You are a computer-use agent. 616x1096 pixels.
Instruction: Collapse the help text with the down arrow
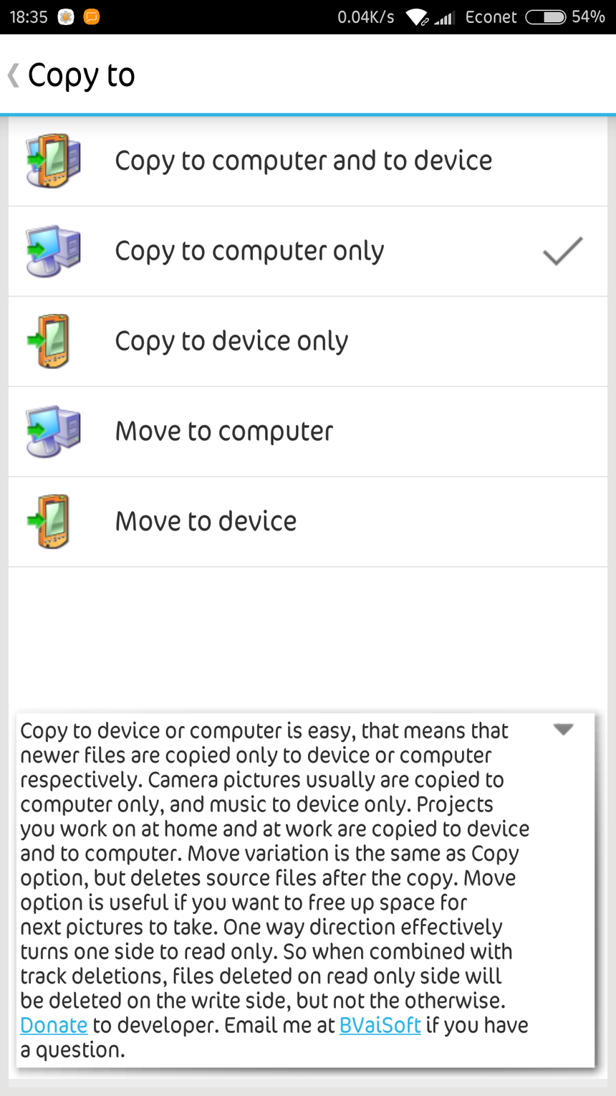tap(564, 730)
